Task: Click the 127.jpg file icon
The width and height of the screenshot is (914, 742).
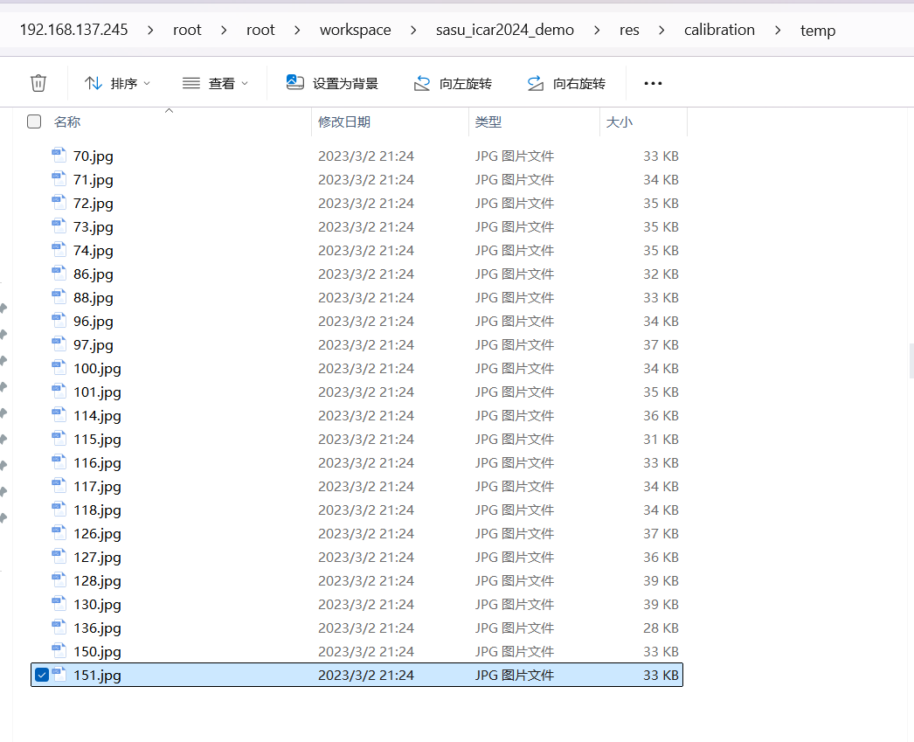Action: (59, 556)
